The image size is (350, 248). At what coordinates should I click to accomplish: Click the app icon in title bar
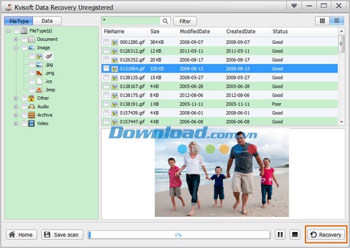click(9, 7)
